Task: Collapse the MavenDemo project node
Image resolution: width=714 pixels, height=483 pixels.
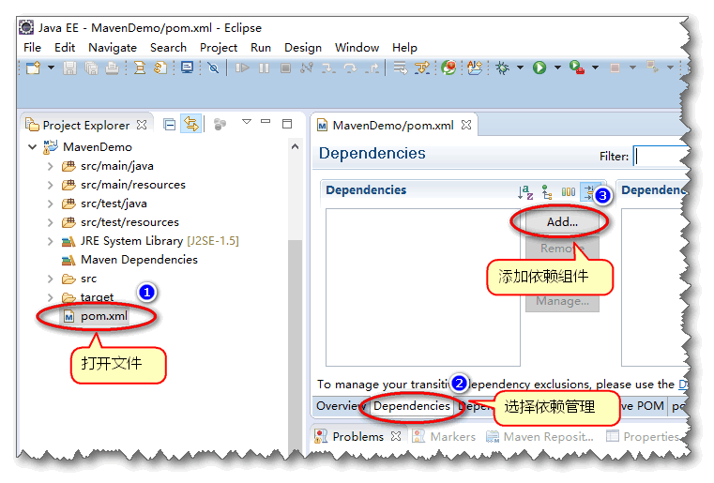Action: click(x=32, y=147)
